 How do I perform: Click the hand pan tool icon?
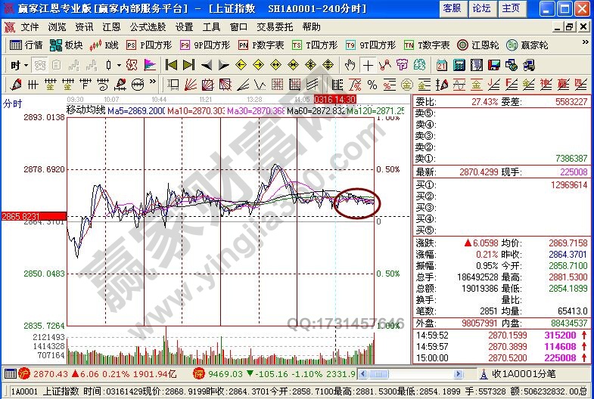(350, 65)
